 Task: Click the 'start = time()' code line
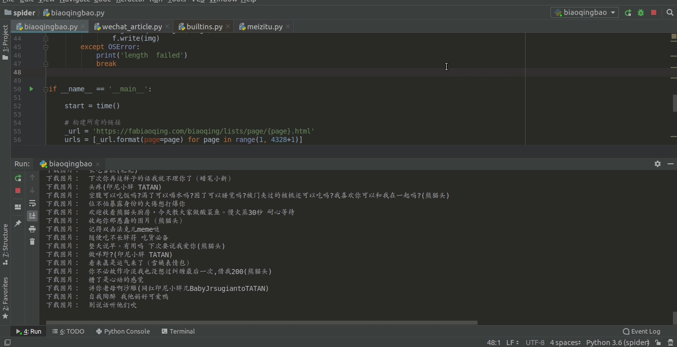[x=92, y=106]
